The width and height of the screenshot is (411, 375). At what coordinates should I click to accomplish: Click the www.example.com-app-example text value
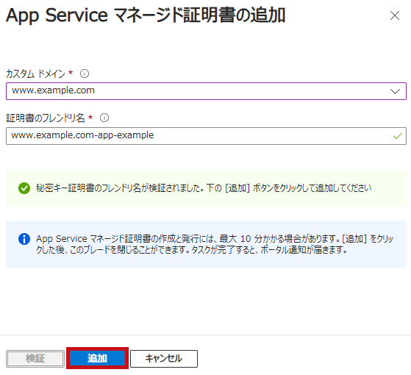(x=82, y=135)
